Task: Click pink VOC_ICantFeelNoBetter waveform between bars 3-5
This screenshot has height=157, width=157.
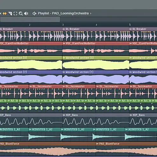Action: point(96,51)
